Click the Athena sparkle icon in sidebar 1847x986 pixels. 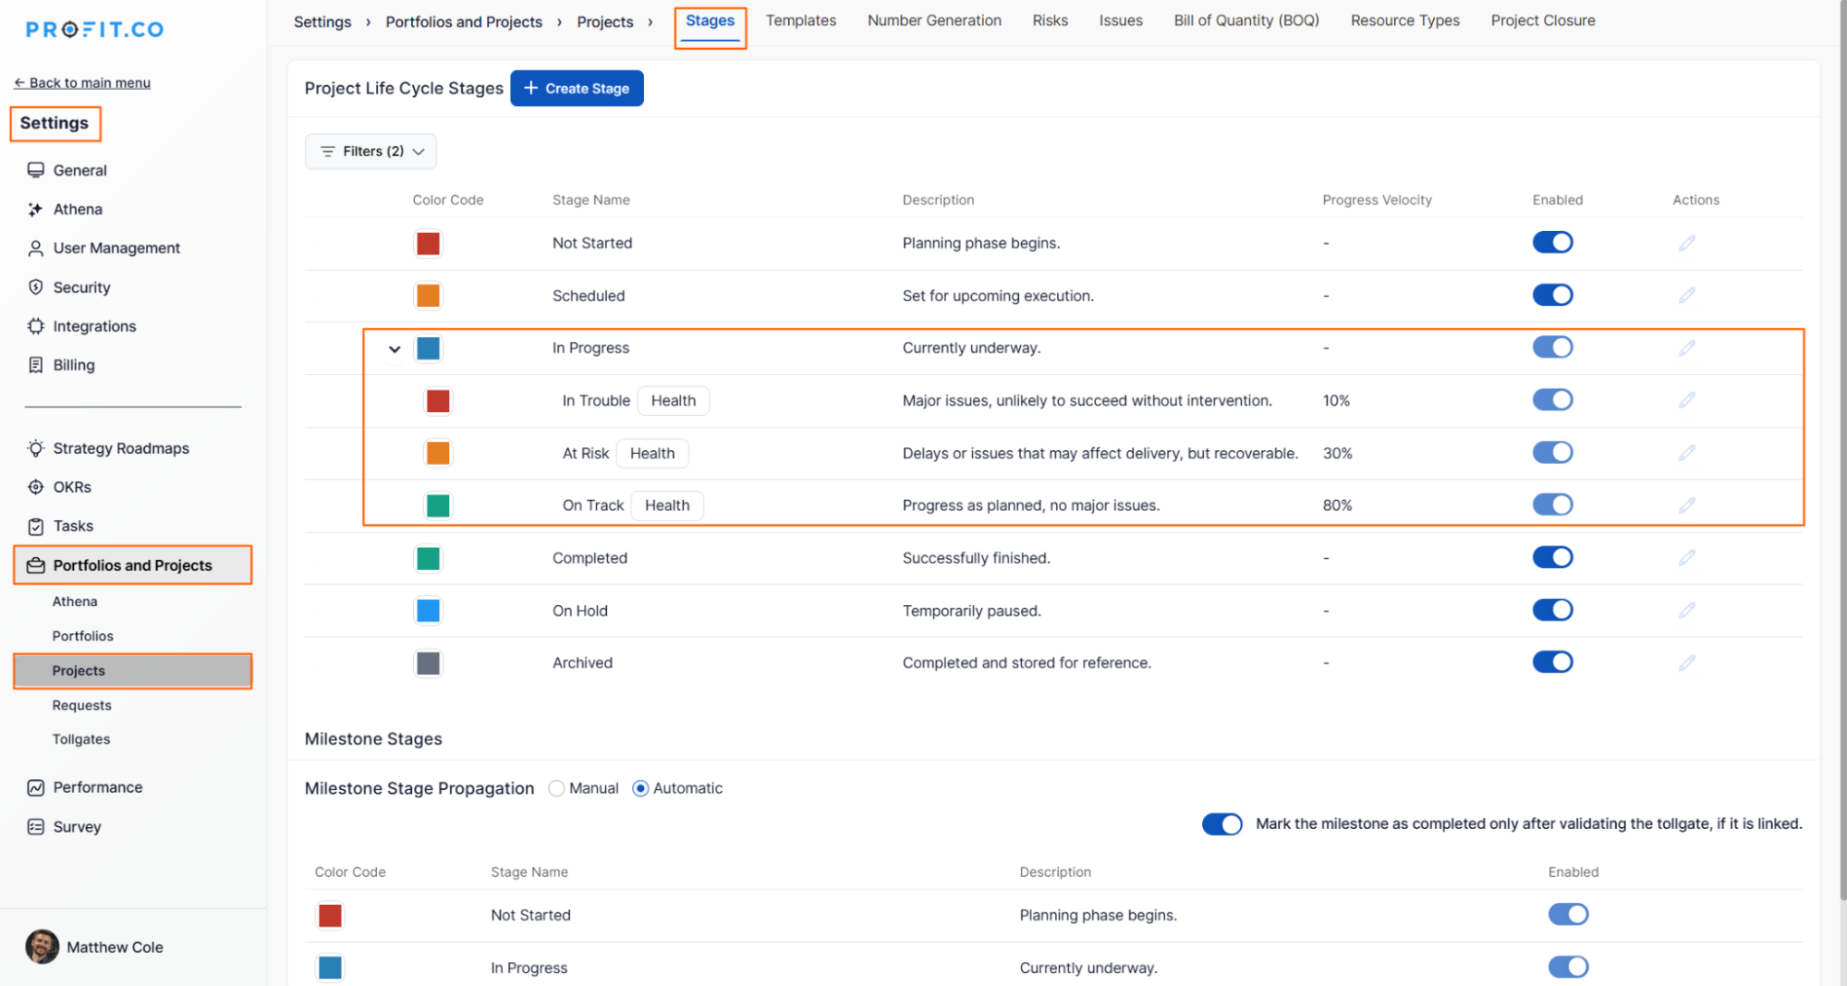click(35, 210)
